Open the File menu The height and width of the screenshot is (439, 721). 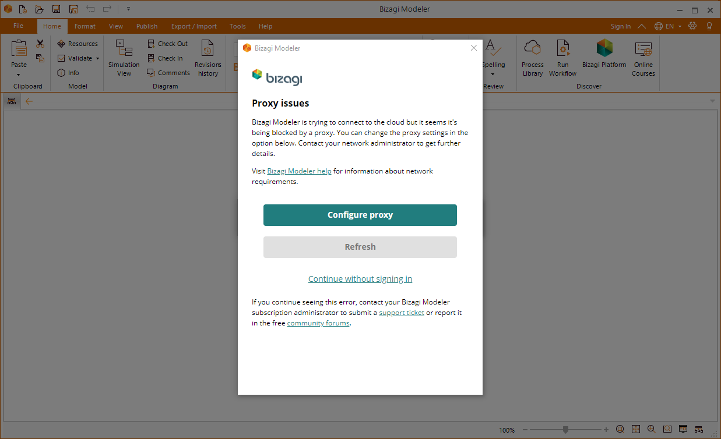18,26
